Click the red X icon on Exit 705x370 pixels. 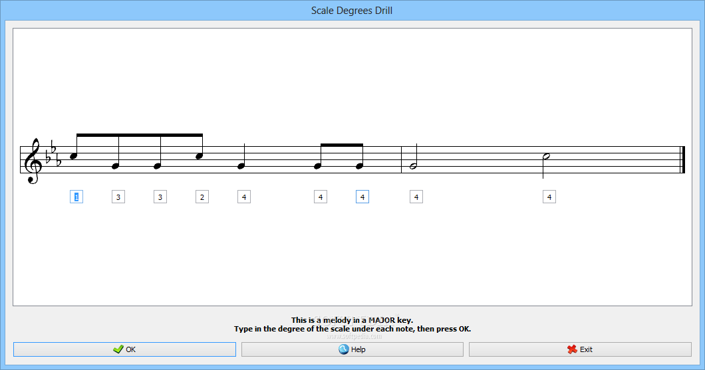572,349
